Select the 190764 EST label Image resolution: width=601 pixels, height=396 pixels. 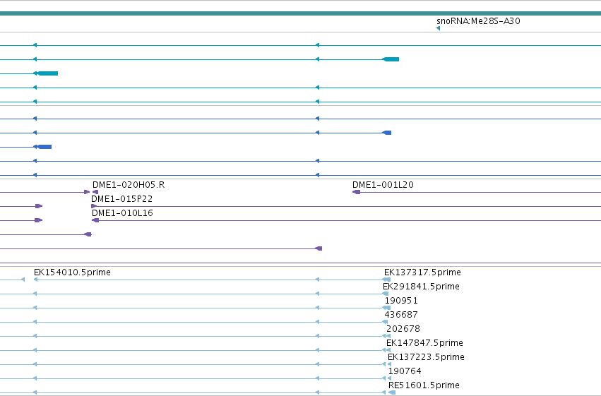pyautogui.click(x=405, y=371)
